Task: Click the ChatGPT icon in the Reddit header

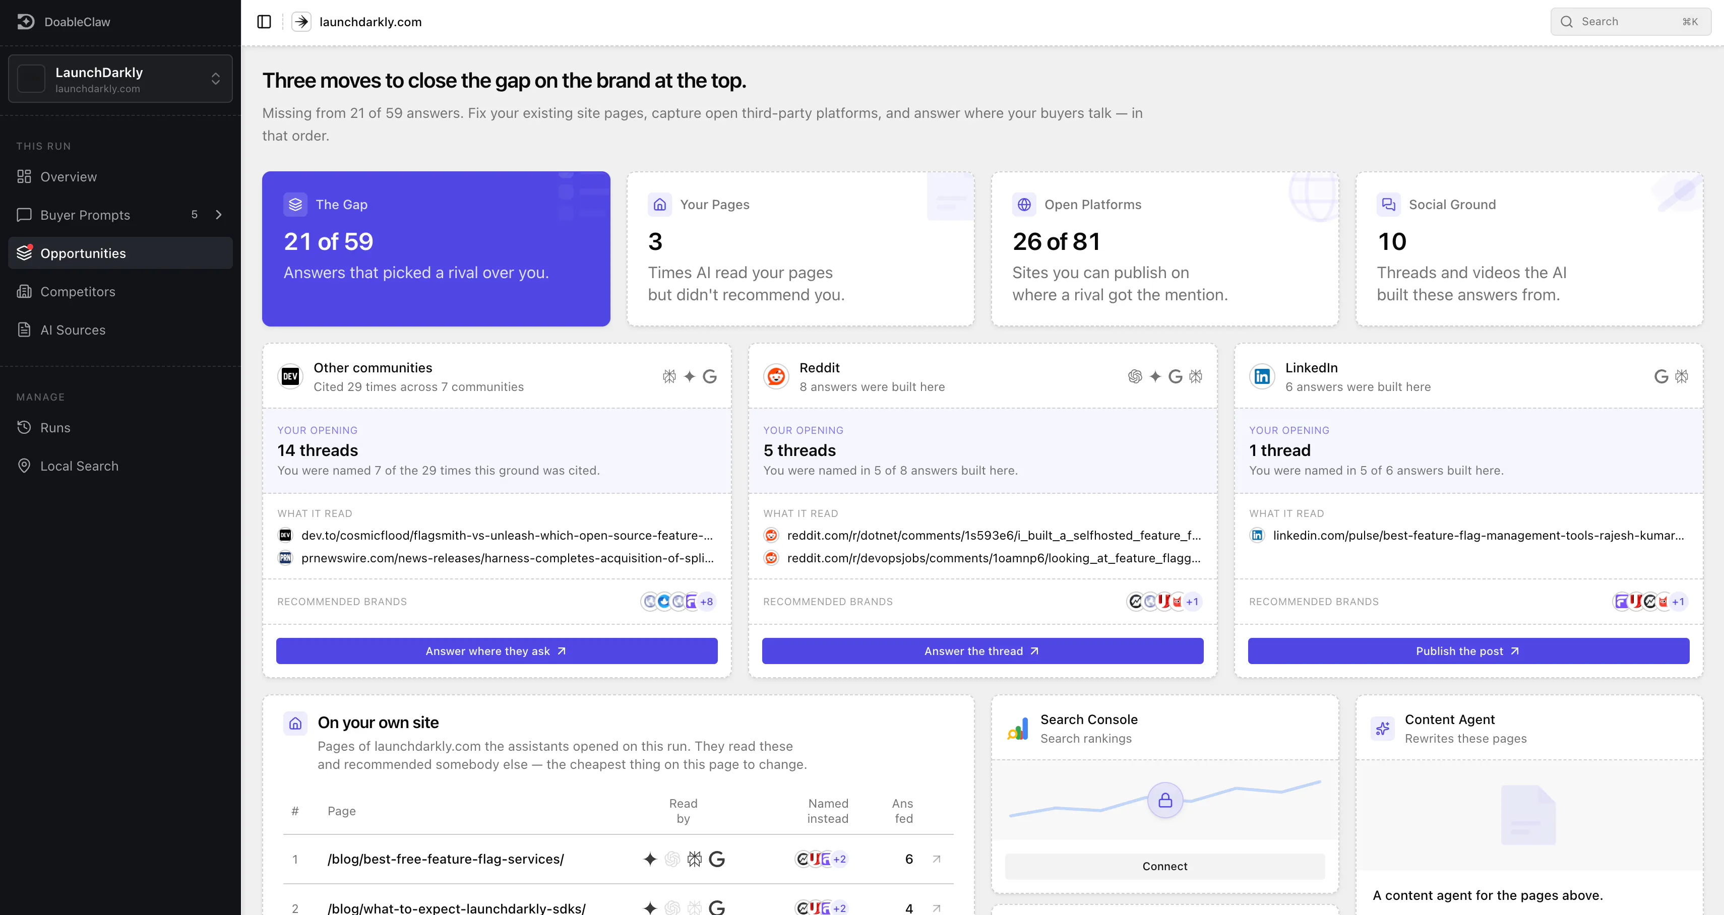Action: click(1135, 376)
